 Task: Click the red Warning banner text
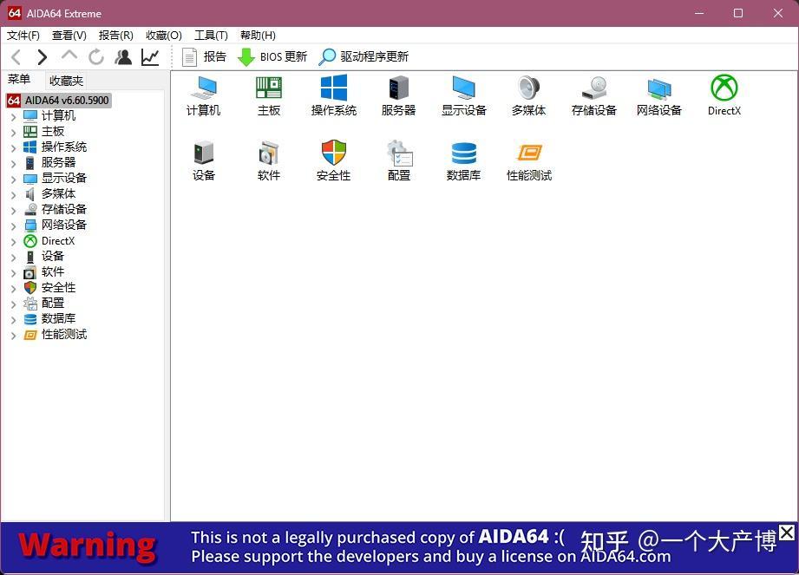click(x=87, y=546)
